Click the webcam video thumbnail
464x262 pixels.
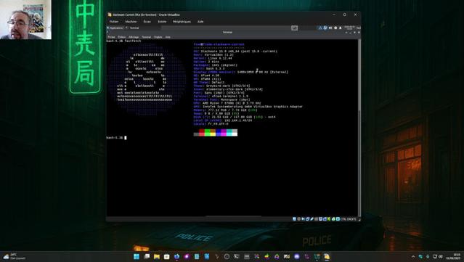25,20
